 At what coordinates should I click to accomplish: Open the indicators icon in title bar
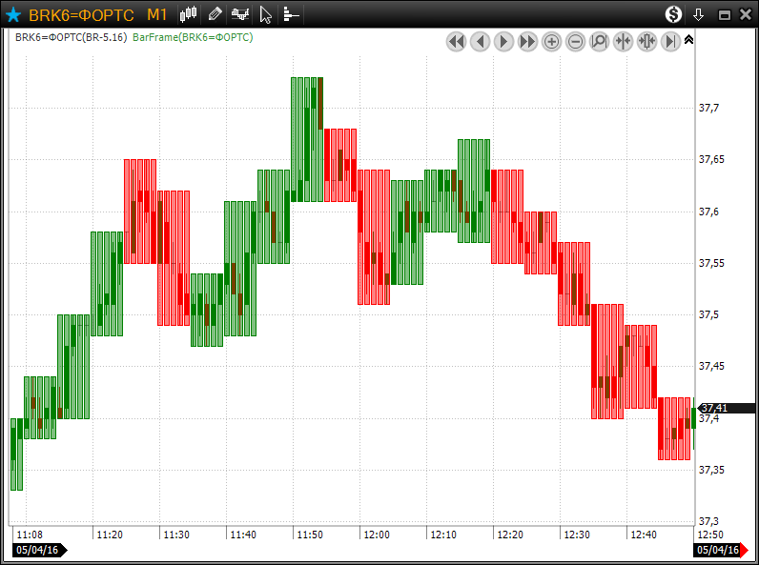click(240, 14)
